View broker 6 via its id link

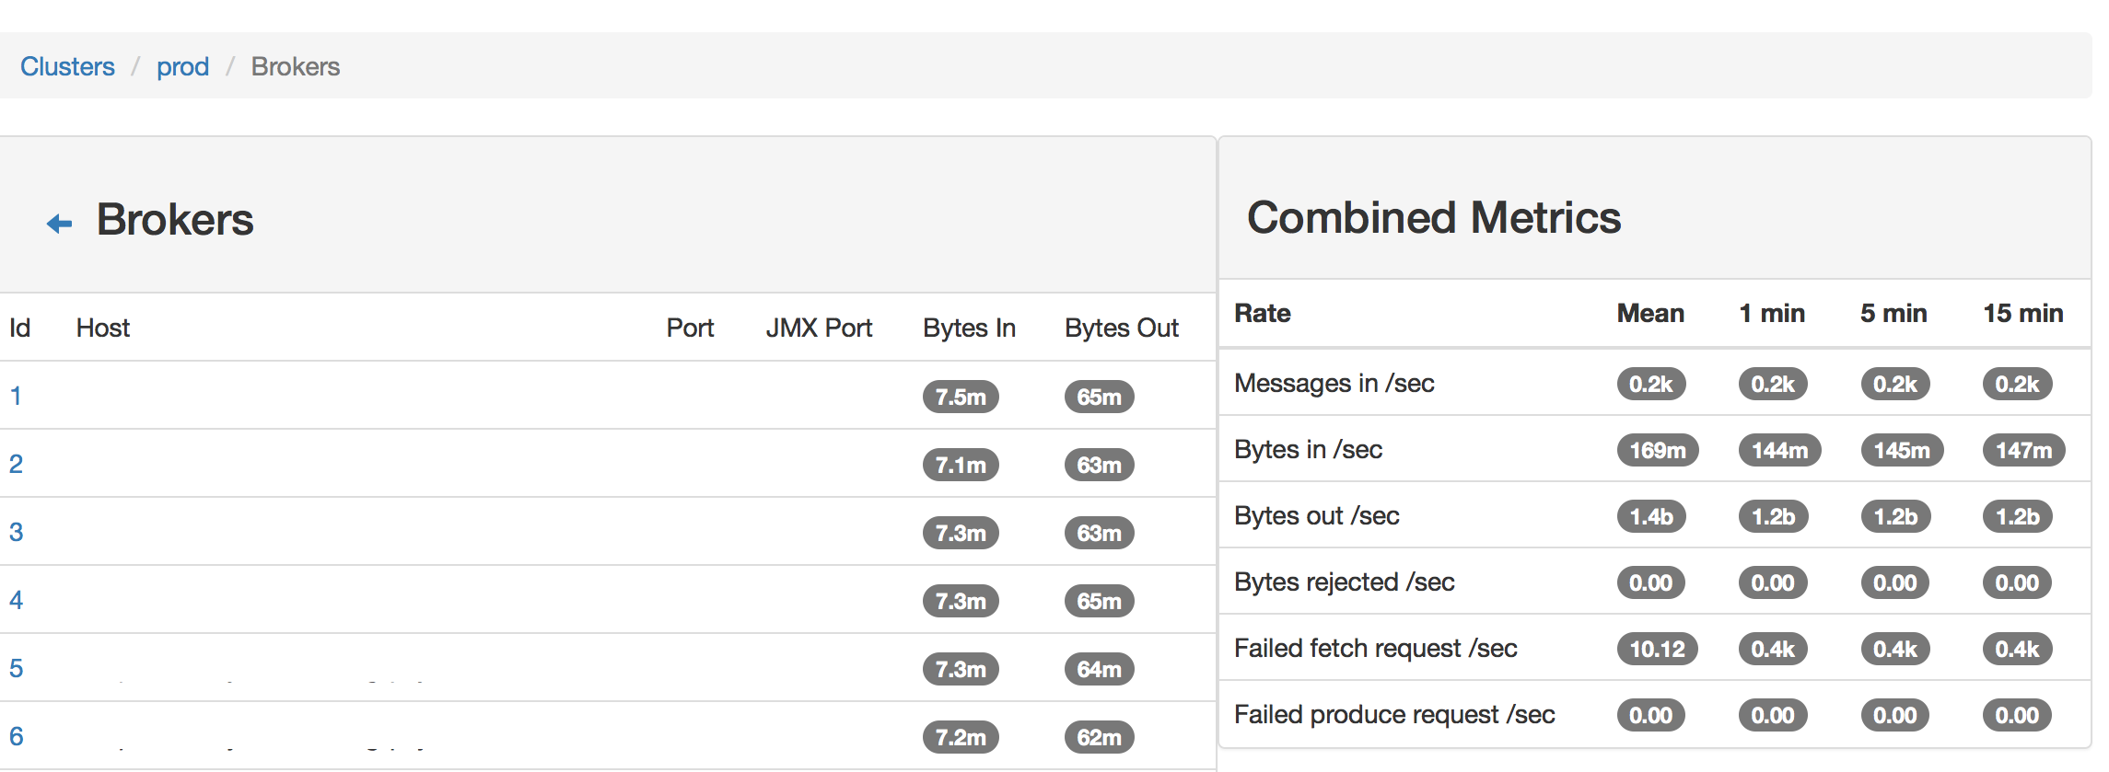point(16,736)
